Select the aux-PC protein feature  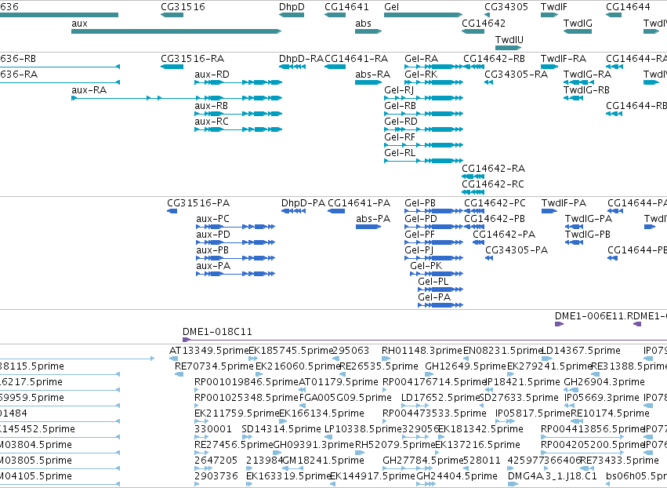click(236, 227)
